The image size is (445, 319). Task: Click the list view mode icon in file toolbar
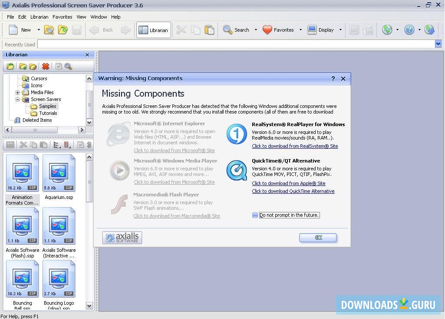(x=56, y=145)
